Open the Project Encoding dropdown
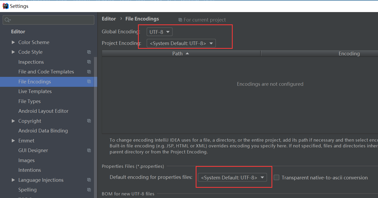This screenshot has height=198, width=378. [x=181, y=43]
